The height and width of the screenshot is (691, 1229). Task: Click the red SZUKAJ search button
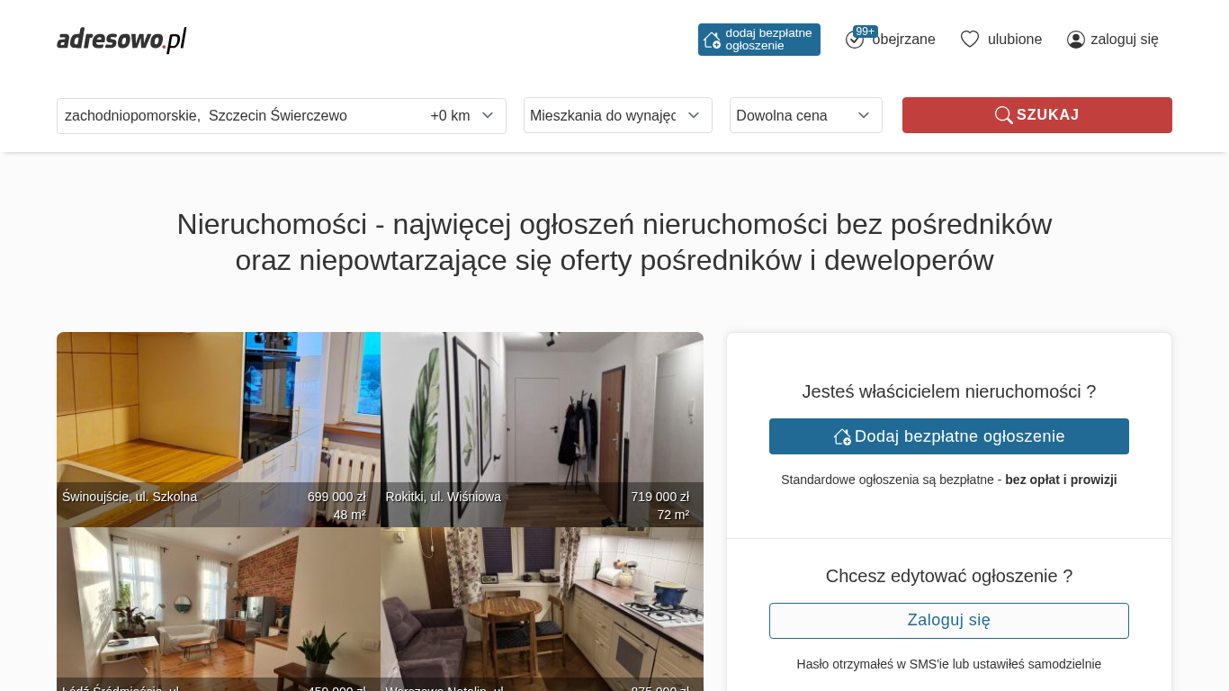pyautogui.click(x=1037, y=115)
